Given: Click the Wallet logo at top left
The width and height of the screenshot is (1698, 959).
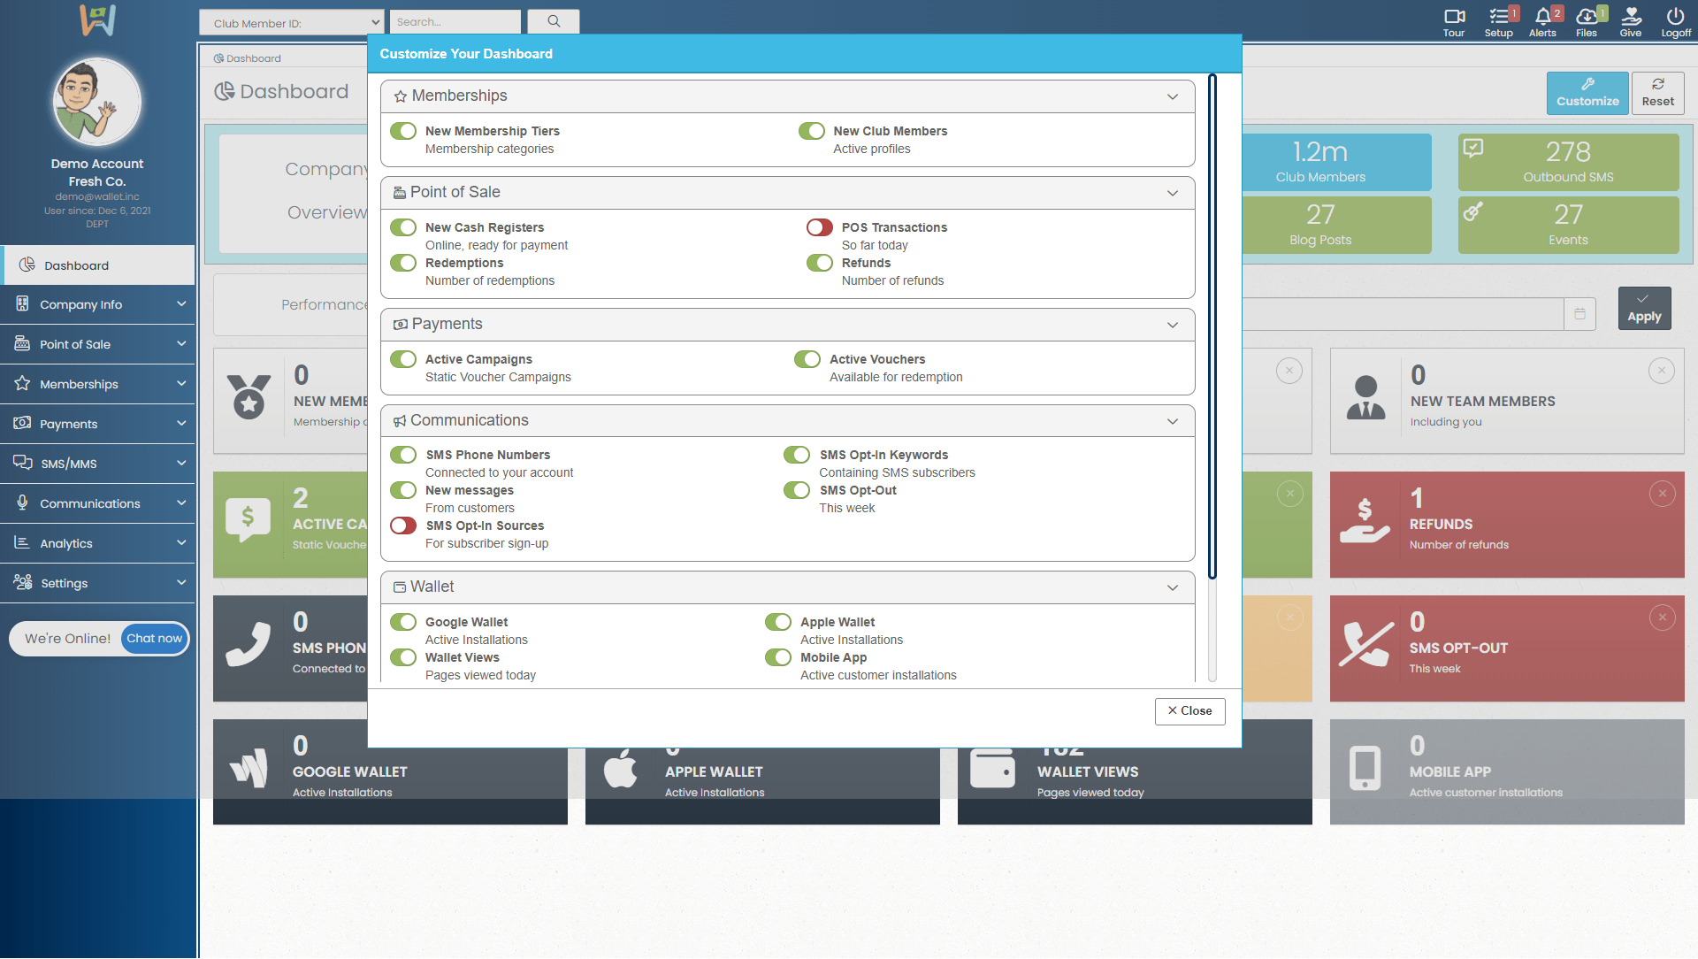Looking at the screenshot, I should 97,20.
